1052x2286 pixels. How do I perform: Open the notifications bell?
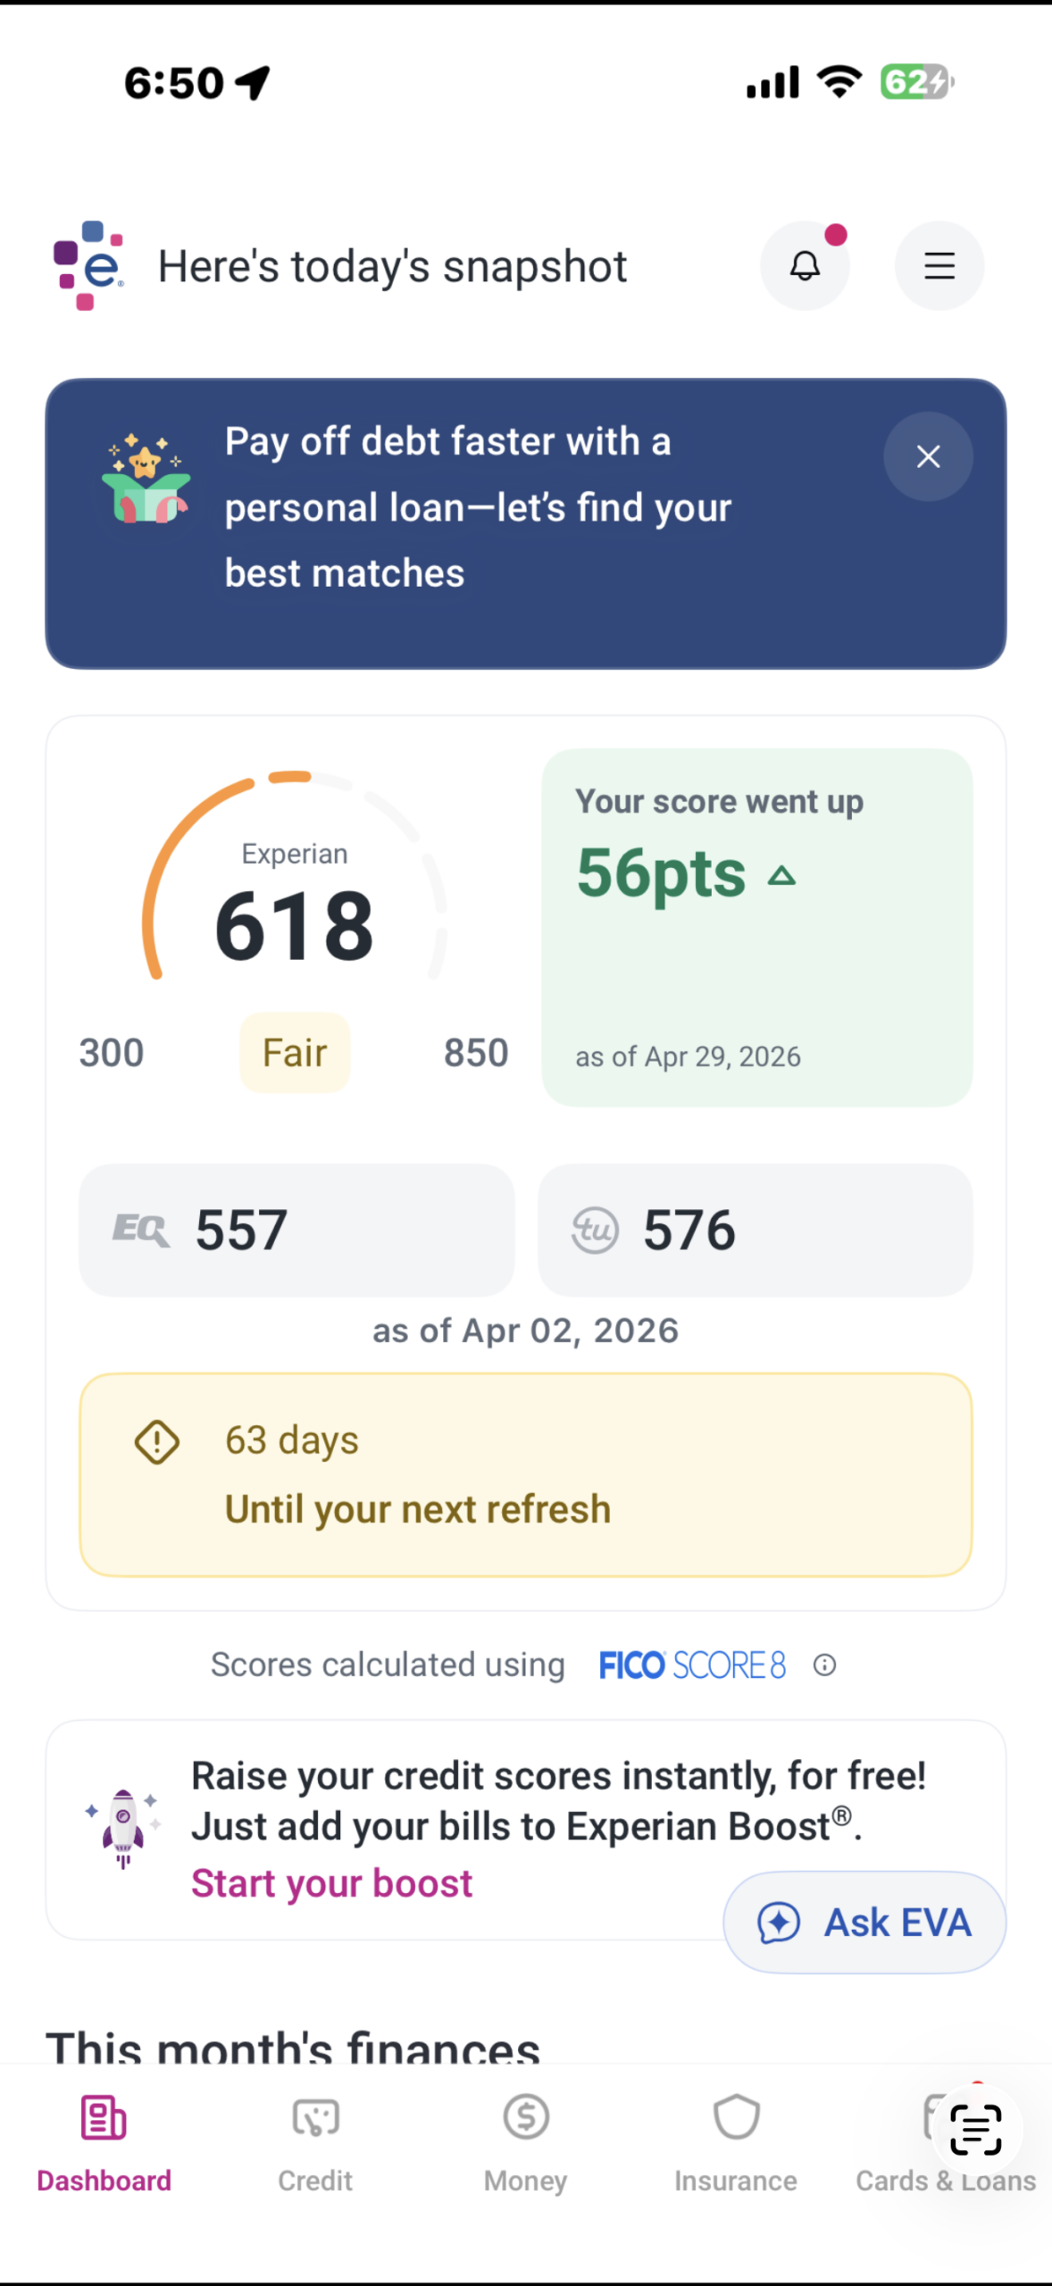point(805,266)
